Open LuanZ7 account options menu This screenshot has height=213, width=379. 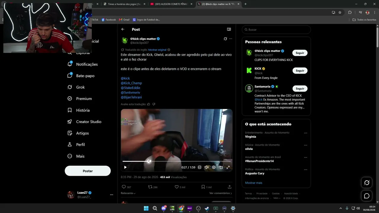112,195
